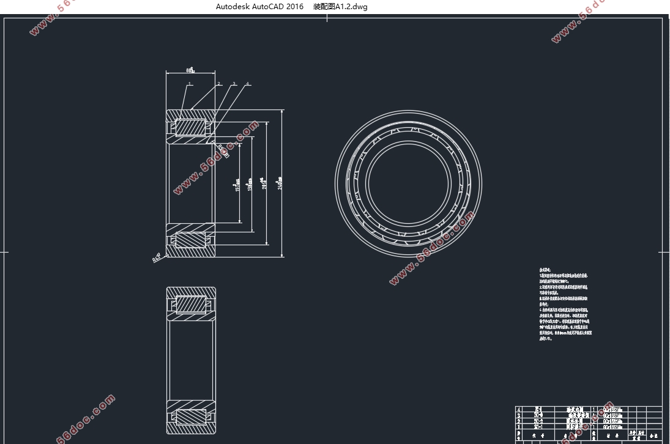Click the drawing title 装配图A1.2.dwg text
Viewport: 670px width, 444px height.
(340, 7)
